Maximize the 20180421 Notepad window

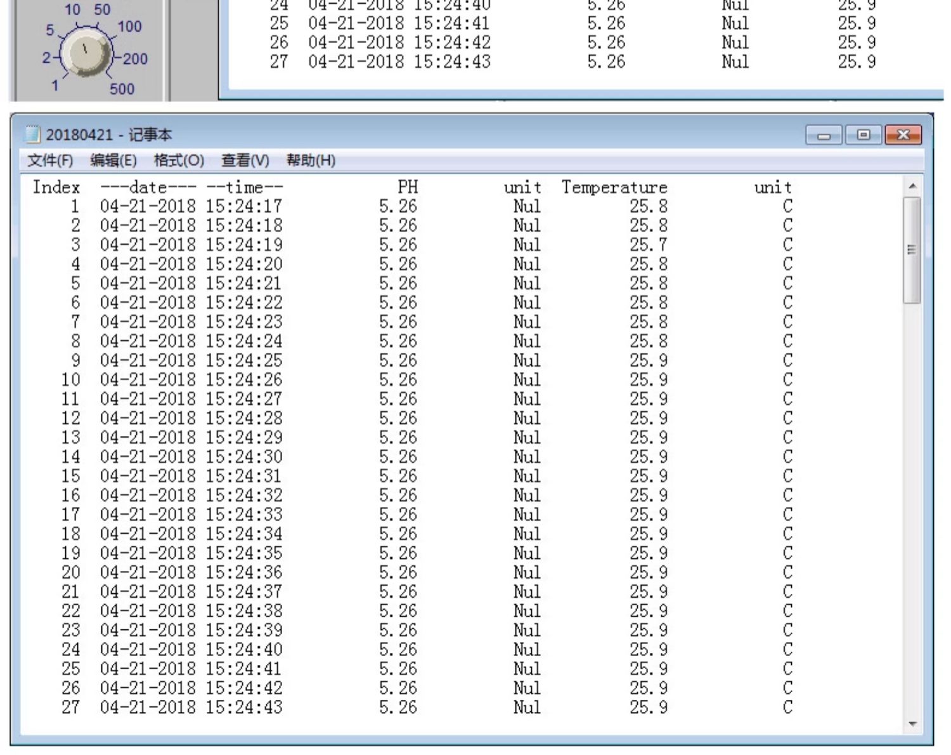click(x=864, y=135)
